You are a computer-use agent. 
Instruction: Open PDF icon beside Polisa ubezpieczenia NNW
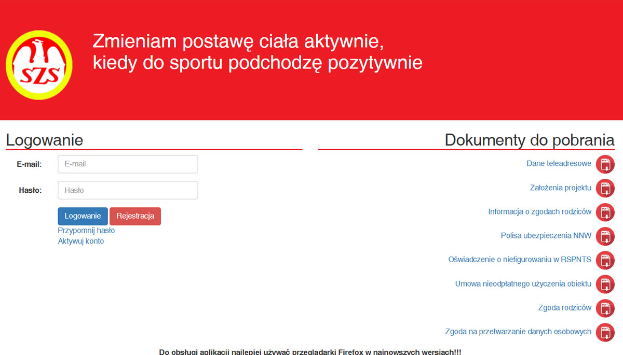[x=605, y=236]
